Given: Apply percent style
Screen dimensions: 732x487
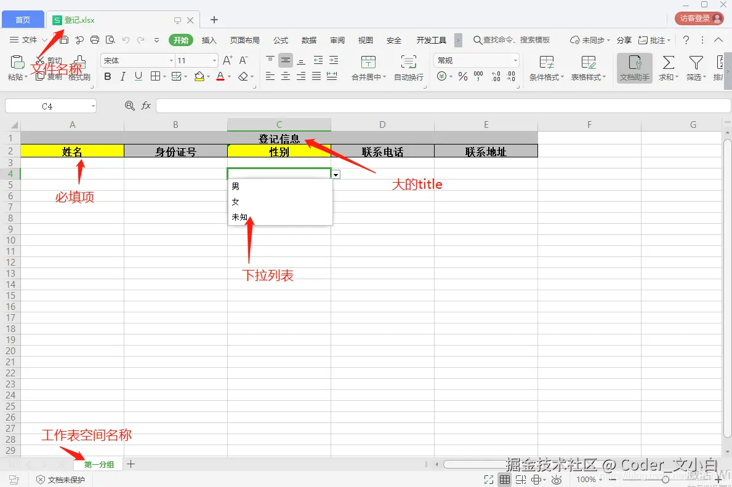Looking at the screenshot, I should tap(462, 76).
